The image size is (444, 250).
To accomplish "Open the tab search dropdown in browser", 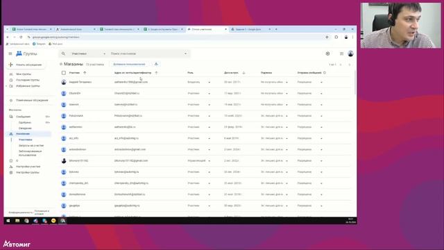I will 7,29.
